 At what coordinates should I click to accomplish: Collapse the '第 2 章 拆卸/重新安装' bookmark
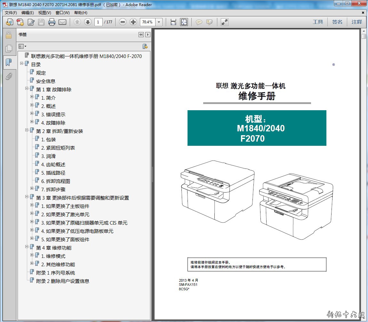27,130
